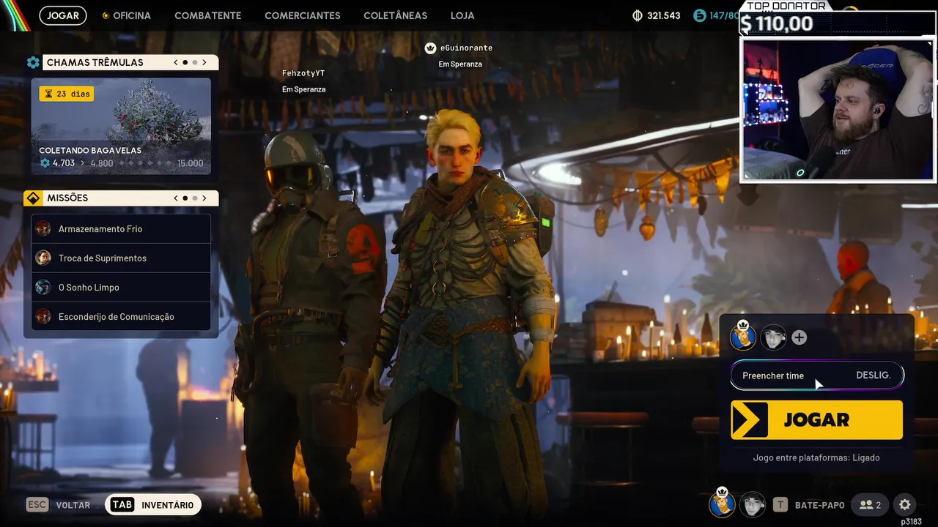Click the 23 dias timer badge
The height and width of the screenshot is (527, 938).
67,94
